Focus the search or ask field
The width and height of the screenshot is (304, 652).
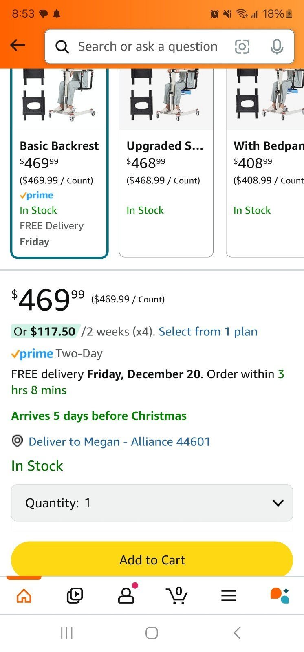[x=148, y=47]
